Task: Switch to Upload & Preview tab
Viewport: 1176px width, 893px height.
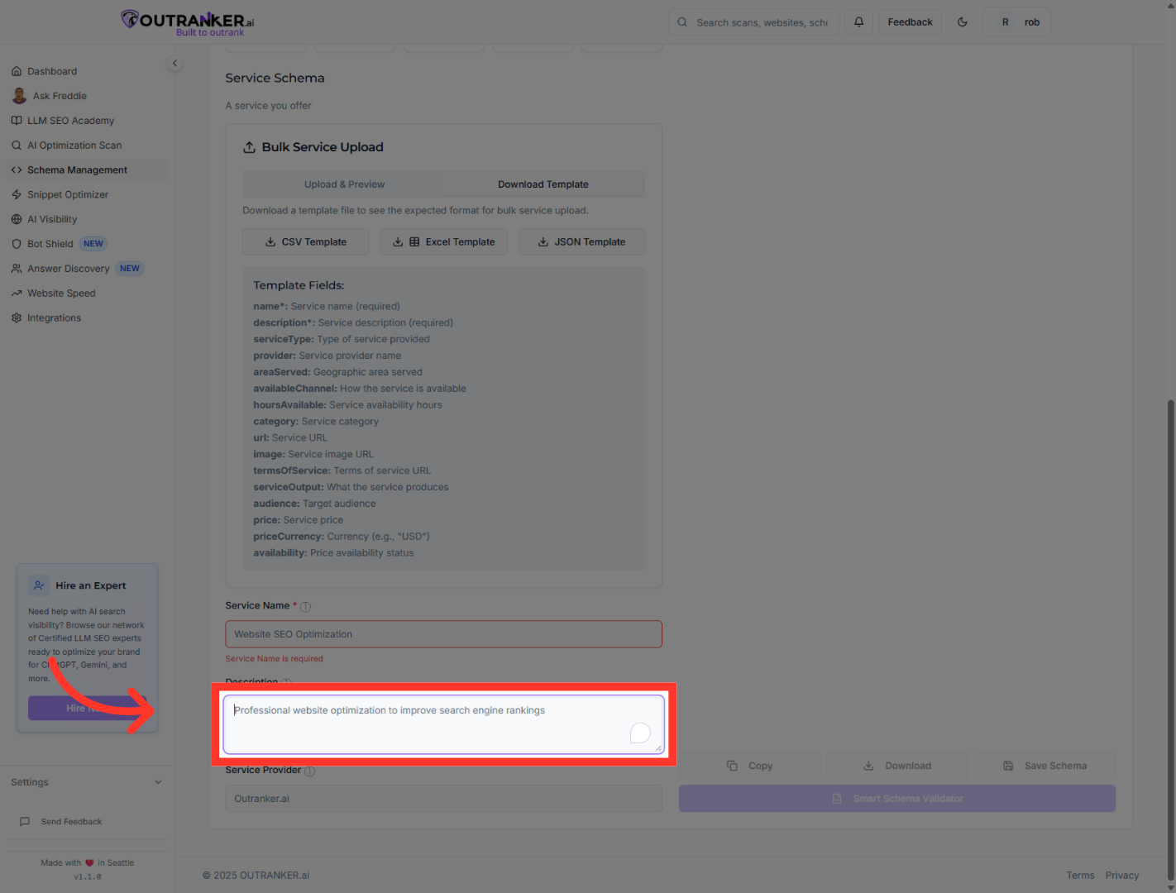Action: pos(344,184)
